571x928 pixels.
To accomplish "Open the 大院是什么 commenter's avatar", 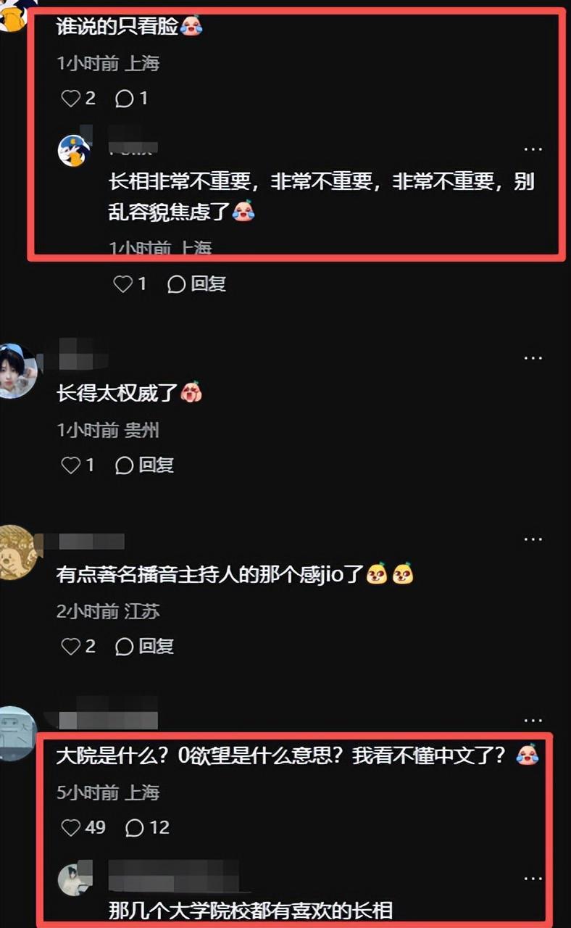I will click(x=16, y=734).
